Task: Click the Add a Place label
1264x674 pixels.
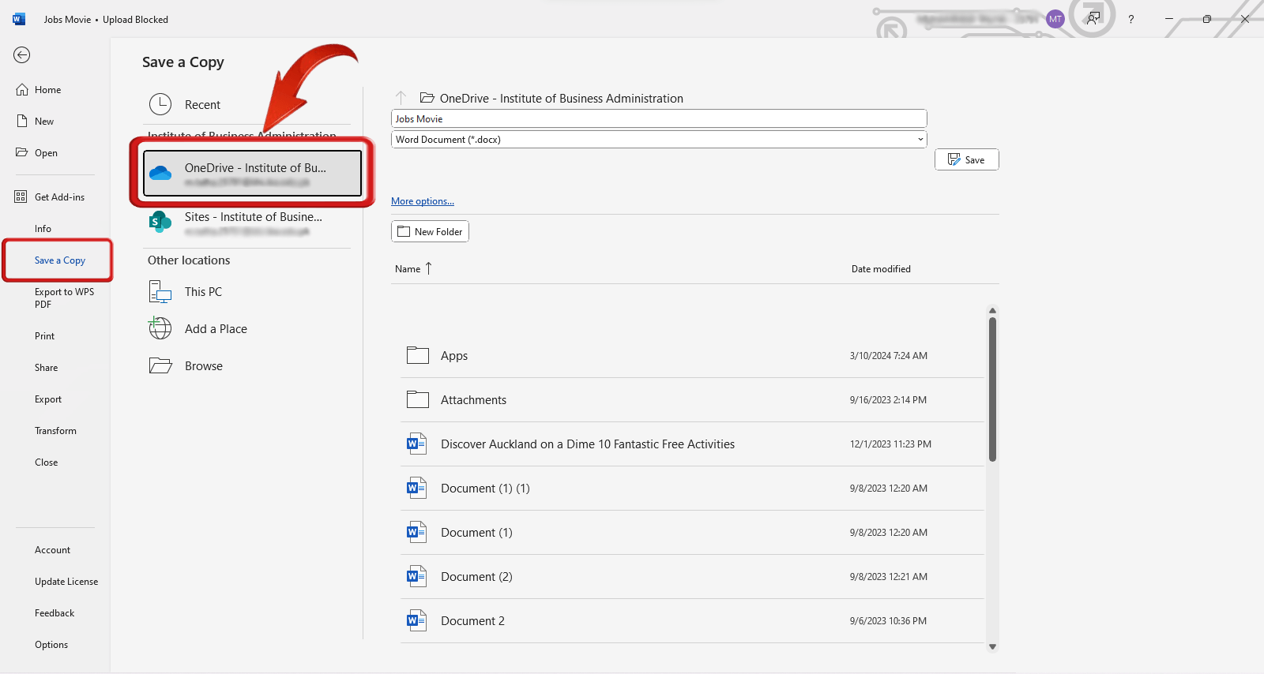Action: coord(216,329)
